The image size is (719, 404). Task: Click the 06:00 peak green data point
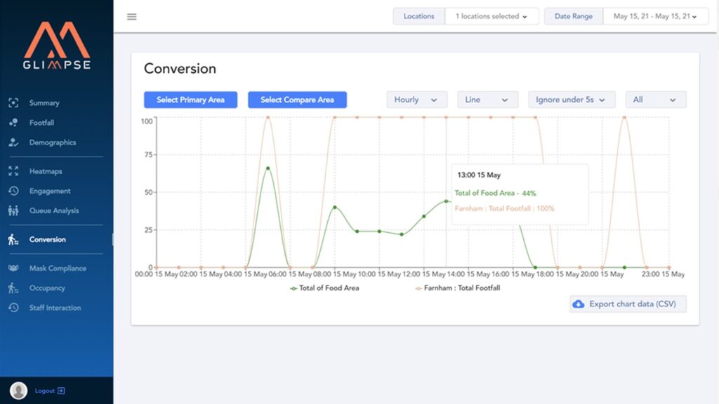[x=268, y=168]
